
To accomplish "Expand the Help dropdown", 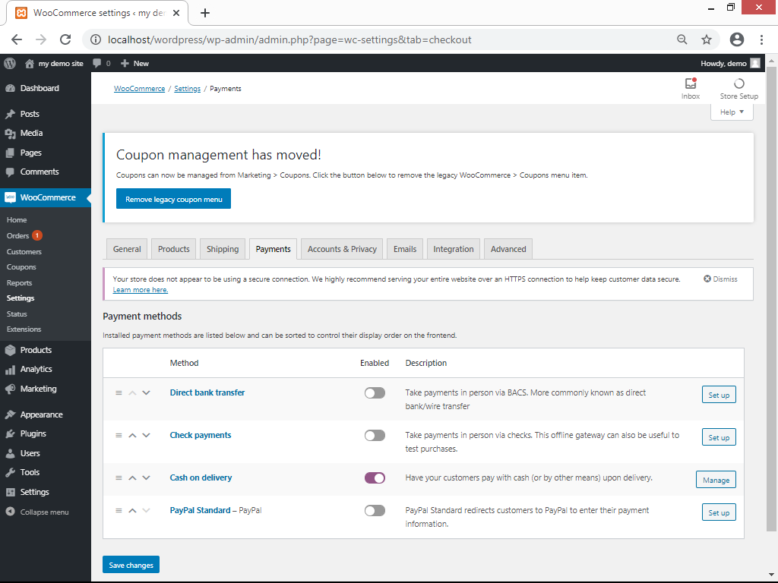I will click(x=732, y=112).
